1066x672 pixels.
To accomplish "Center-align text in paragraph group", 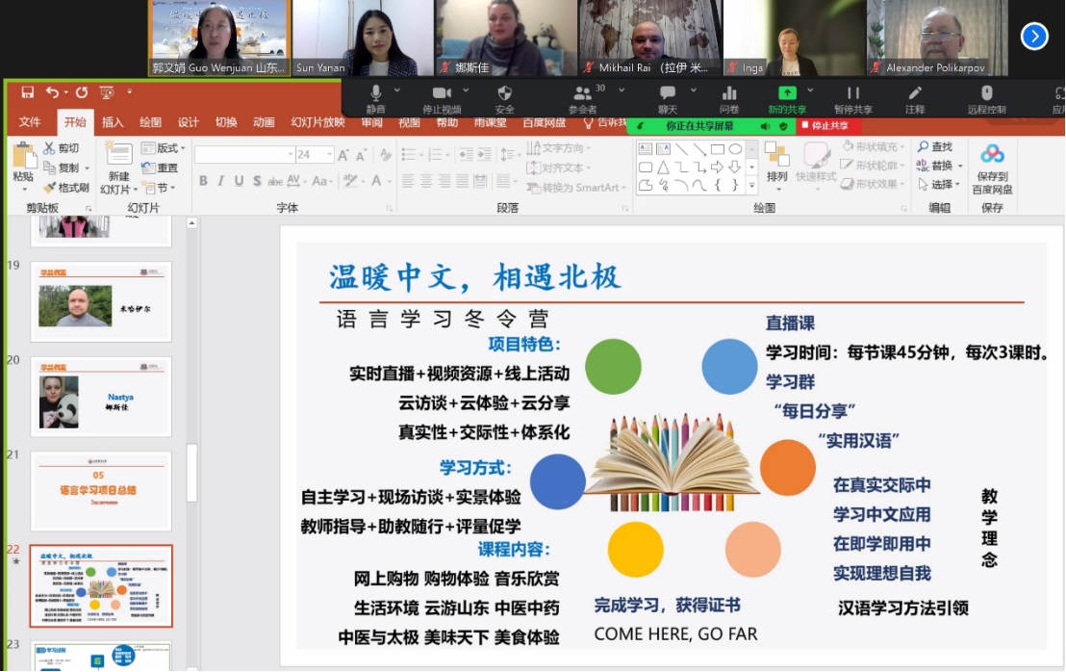I will coord(426,180).
